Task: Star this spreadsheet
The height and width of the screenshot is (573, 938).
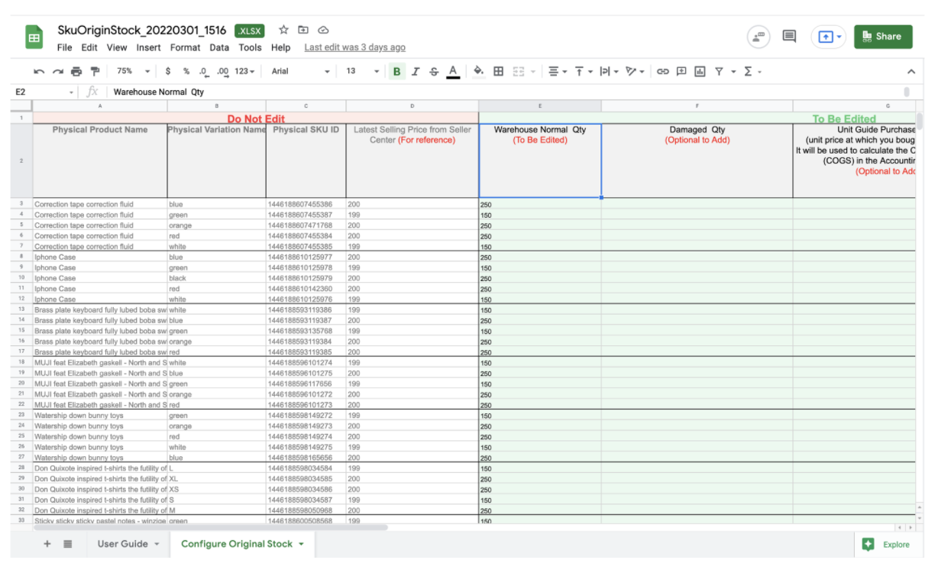Action: (x=283, y=30)
